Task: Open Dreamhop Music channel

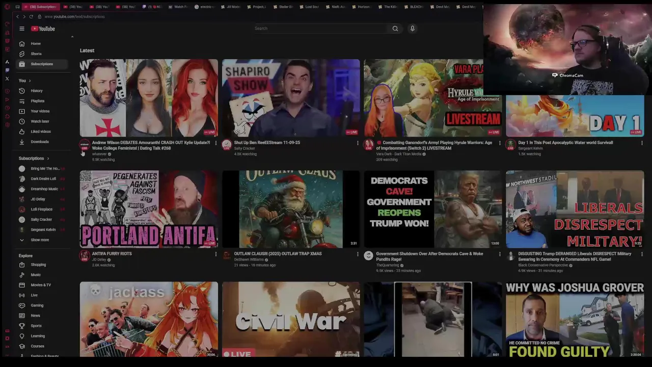Action: (x=43, y=189)
